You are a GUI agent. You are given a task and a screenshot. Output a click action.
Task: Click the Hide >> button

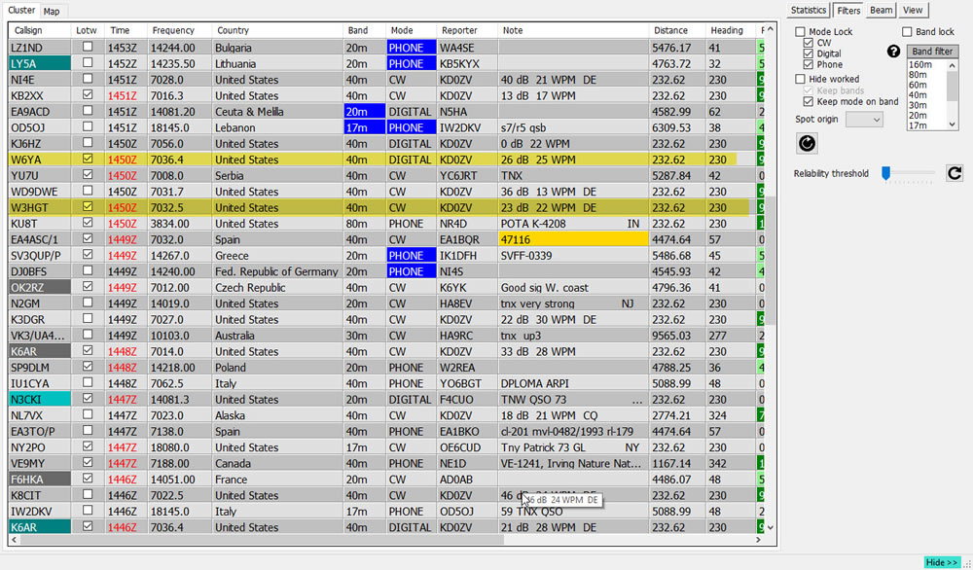(942, 562)
